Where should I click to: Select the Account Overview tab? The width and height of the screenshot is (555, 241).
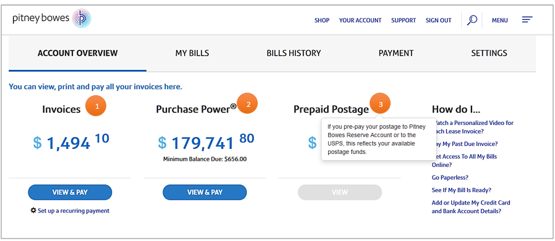(77, 53)
